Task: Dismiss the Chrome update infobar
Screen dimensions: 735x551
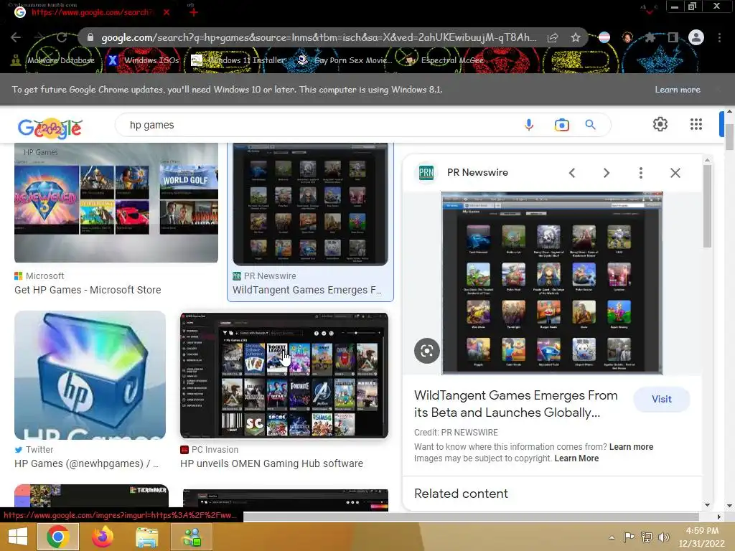Action: [719, 90]
